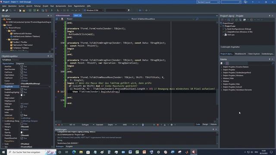Open the Windows 32 Bit platform dropdown

(103, 10)
